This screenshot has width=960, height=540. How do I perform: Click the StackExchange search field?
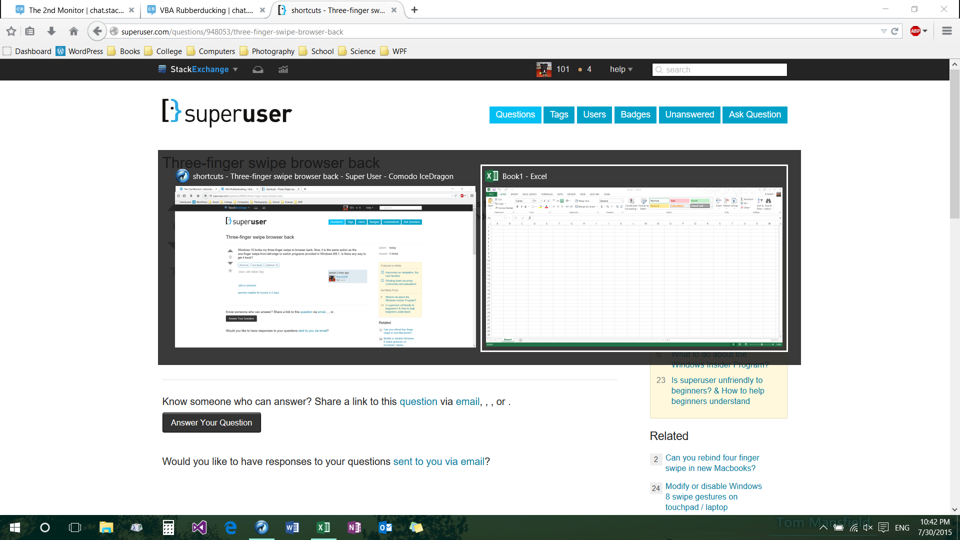point(719,69)
